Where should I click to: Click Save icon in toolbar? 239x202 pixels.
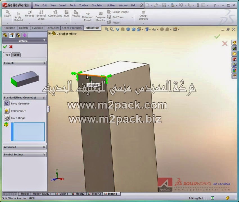coord(164,5)
